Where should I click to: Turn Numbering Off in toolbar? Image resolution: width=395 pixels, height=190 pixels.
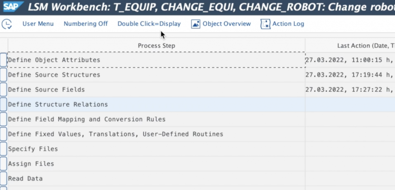coord(86,24)
